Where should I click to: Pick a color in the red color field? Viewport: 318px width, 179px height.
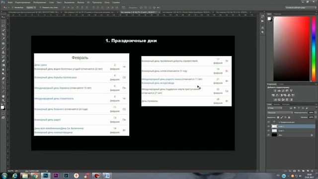pyautogui.click(x=292, y=49)
